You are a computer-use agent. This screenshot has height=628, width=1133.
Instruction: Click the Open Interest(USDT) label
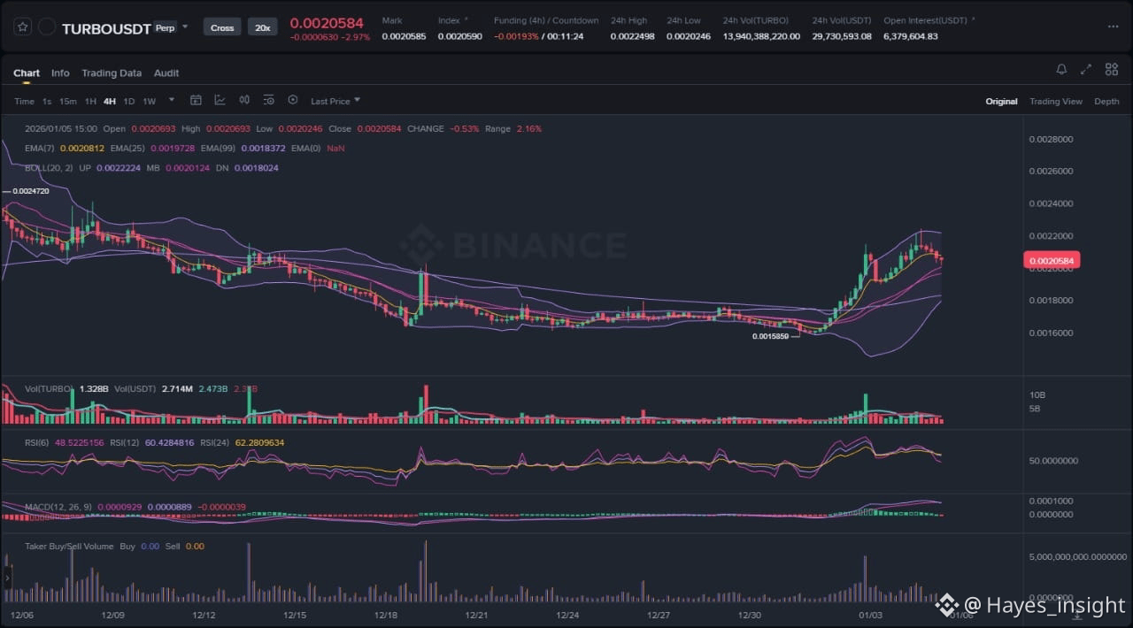click(925, 20)
